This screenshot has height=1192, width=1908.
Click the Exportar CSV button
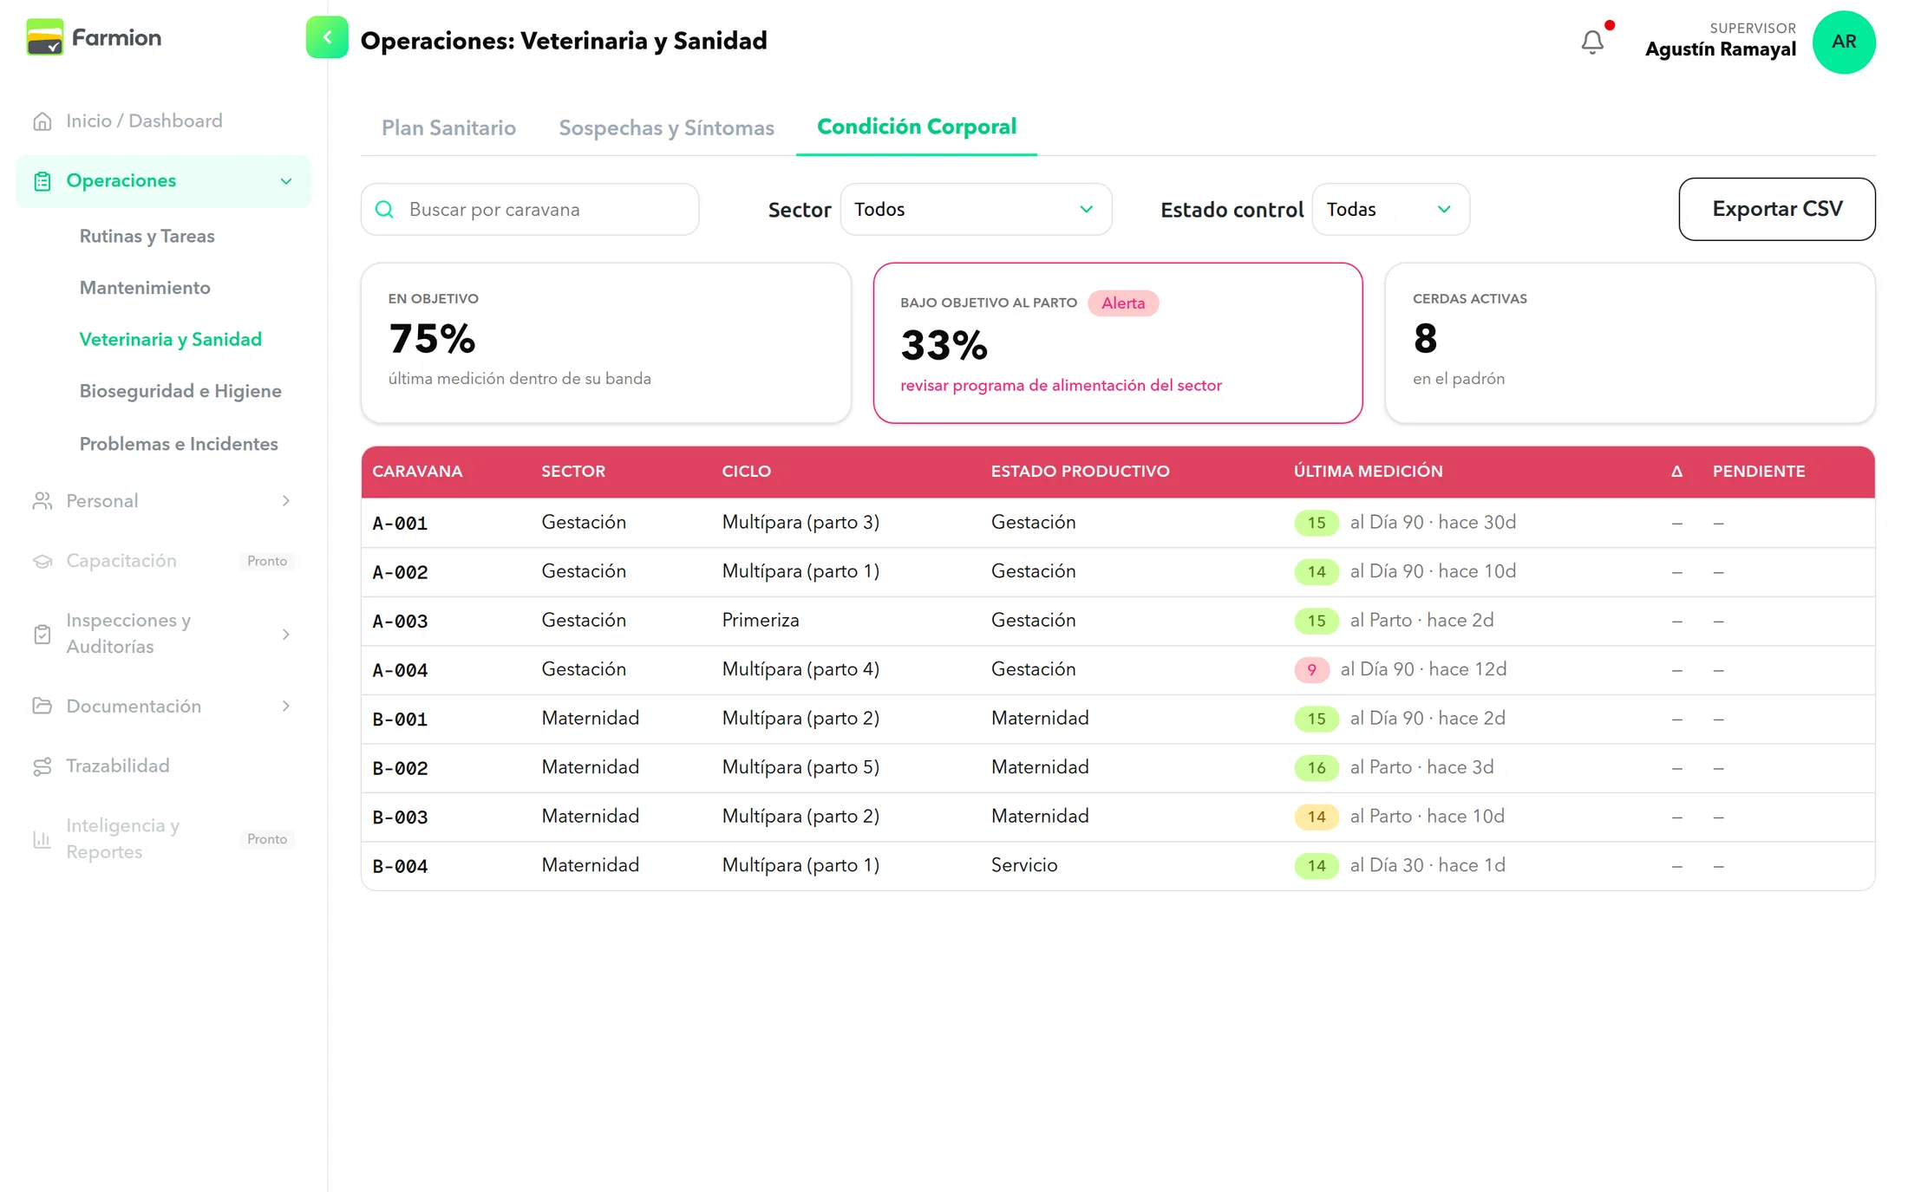click(1777, 209)
